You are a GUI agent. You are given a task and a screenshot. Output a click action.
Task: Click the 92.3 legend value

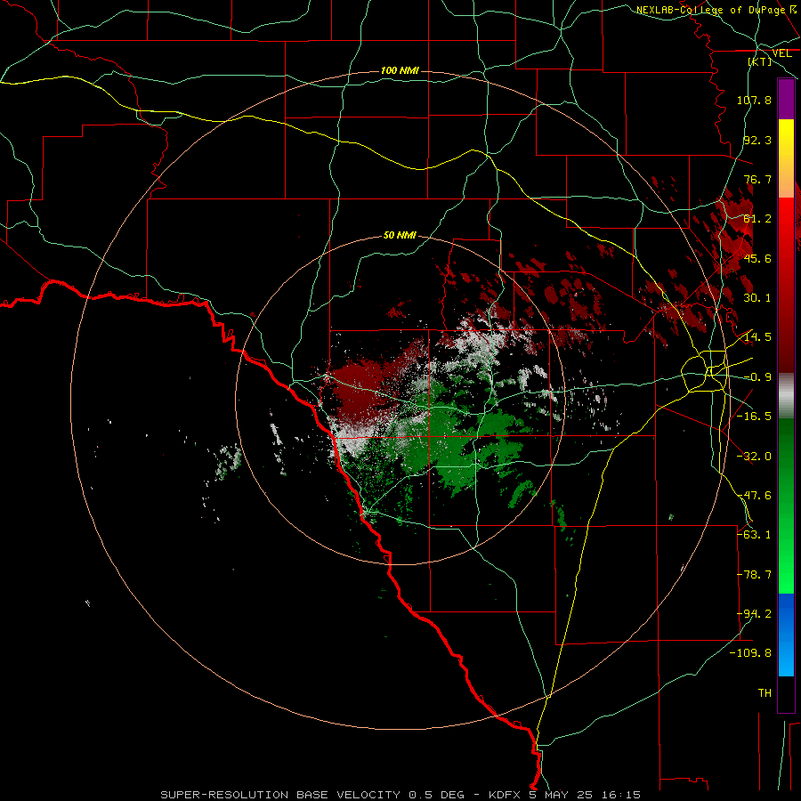click(x=757, y=140)
